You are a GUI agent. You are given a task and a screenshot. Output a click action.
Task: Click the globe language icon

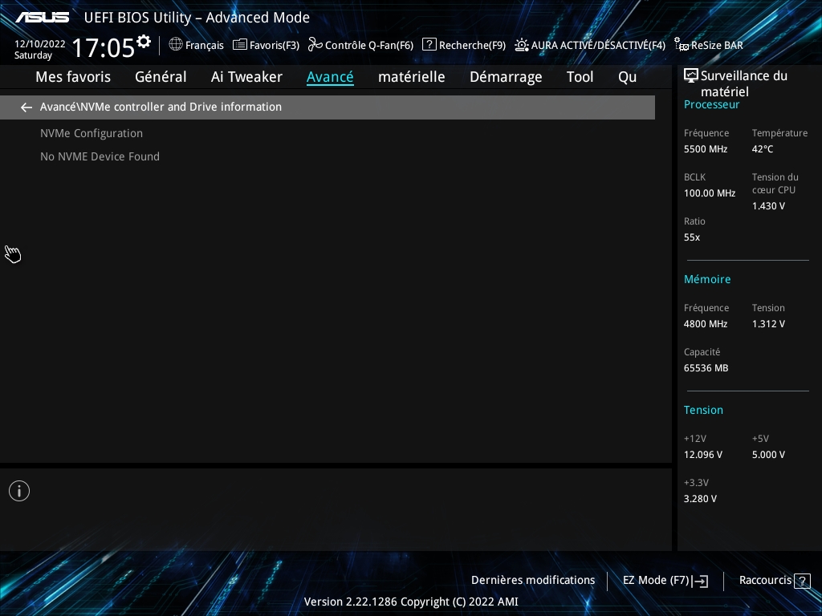pyautogui.click(x=176, y=45)
